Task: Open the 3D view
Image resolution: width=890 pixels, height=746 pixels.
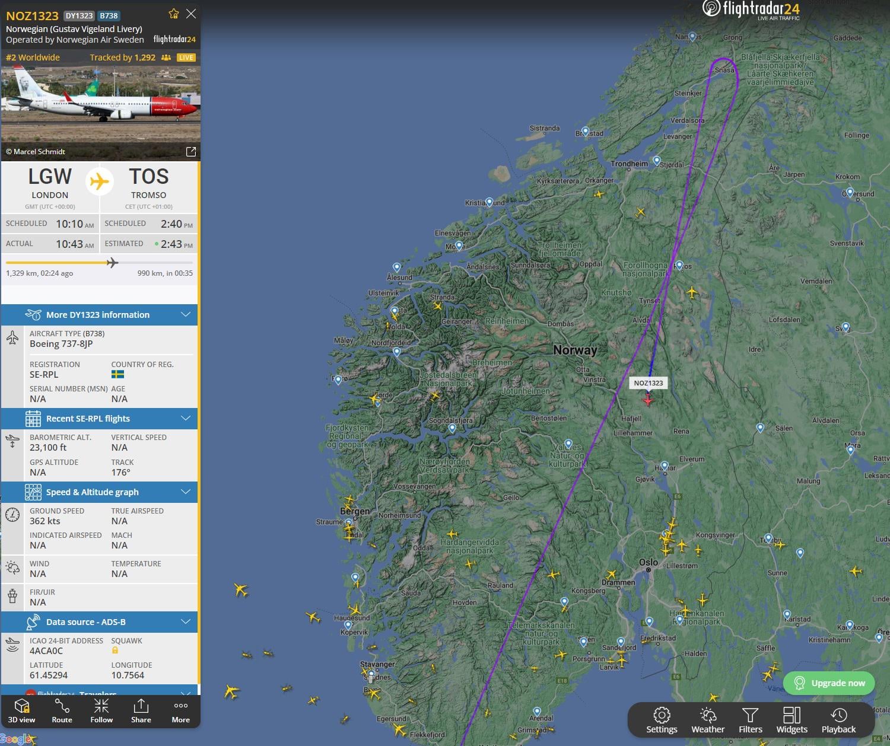Action: pyautogui.click(x=21, y=711)
